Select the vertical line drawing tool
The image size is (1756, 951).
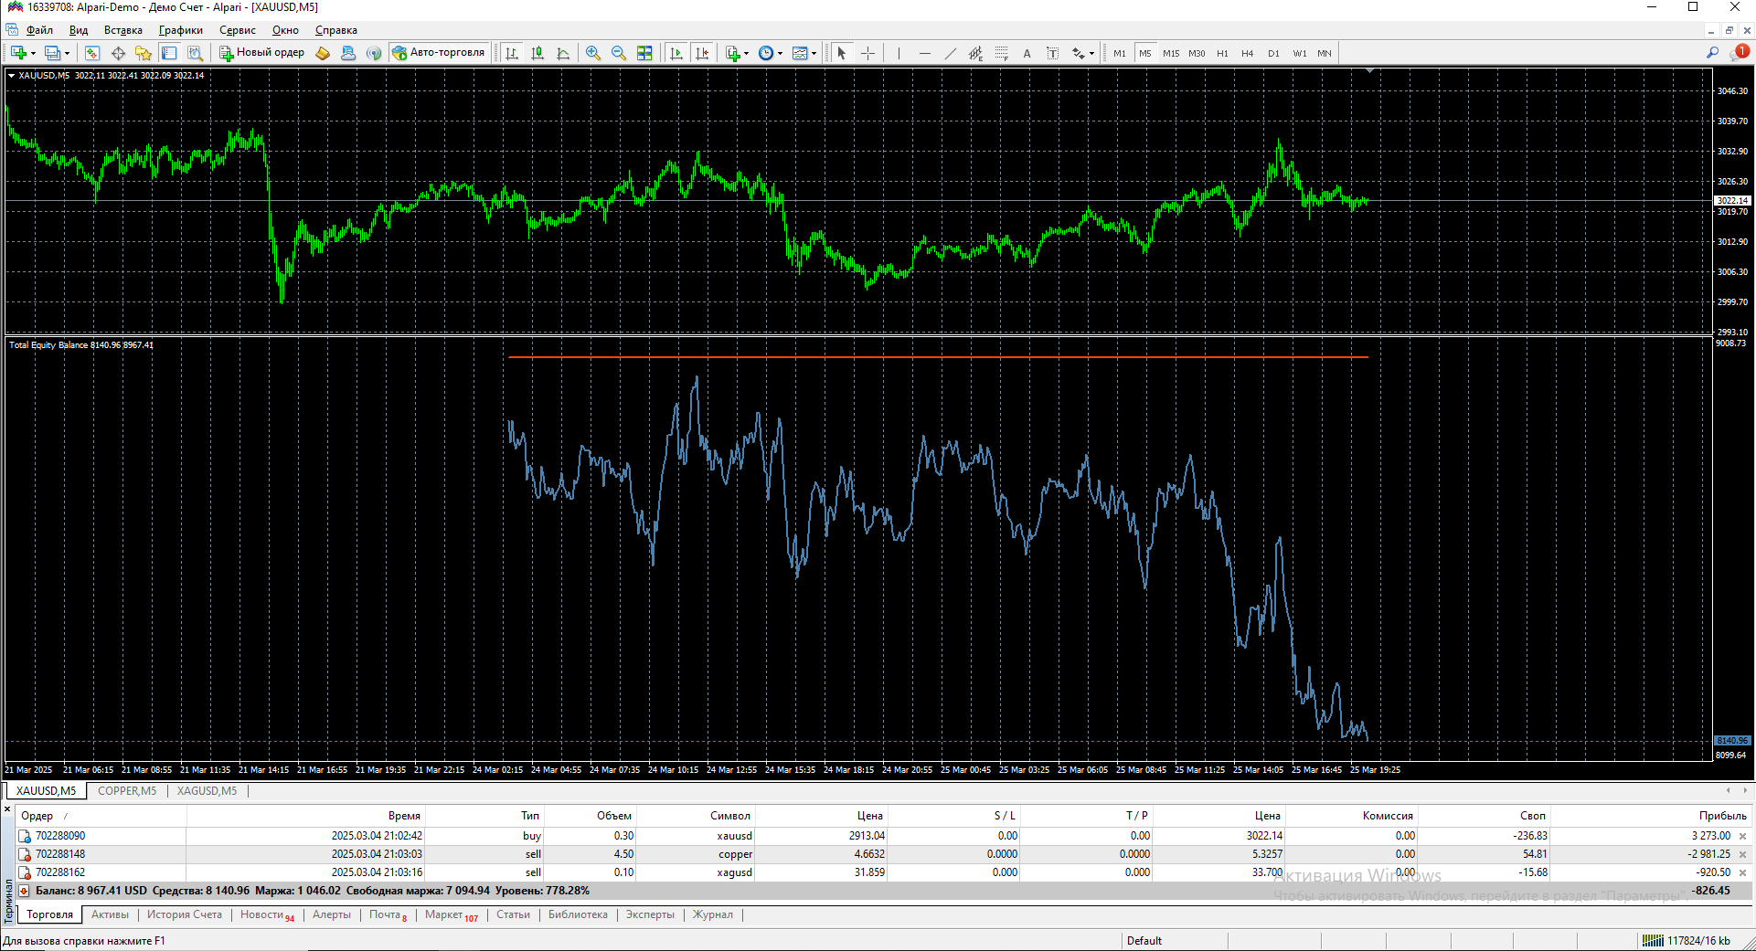click(899, 53)
